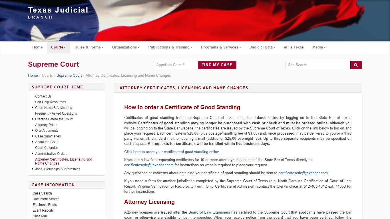This screenshot has height=219, width=390.
Task: Open Oral Arguments page
Action: point(47,131)
